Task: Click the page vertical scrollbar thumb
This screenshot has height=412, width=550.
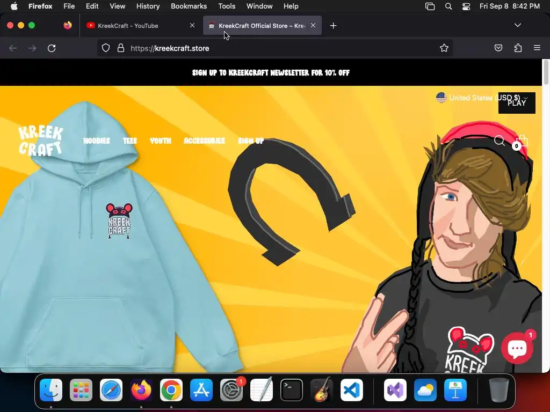Action: click(x=546, y=72)
